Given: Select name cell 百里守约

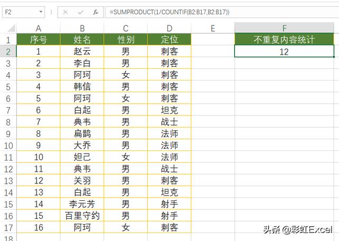Looking at the screenshot, I should coord(82,216).
